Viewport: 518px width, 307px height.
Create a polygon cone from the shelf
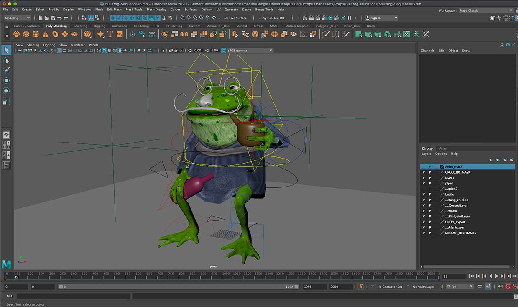pos(46,34)
